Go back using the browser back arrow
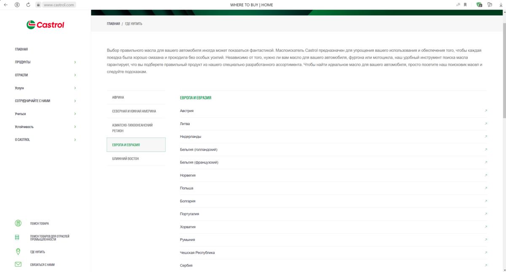 click(x=5, y=5)
